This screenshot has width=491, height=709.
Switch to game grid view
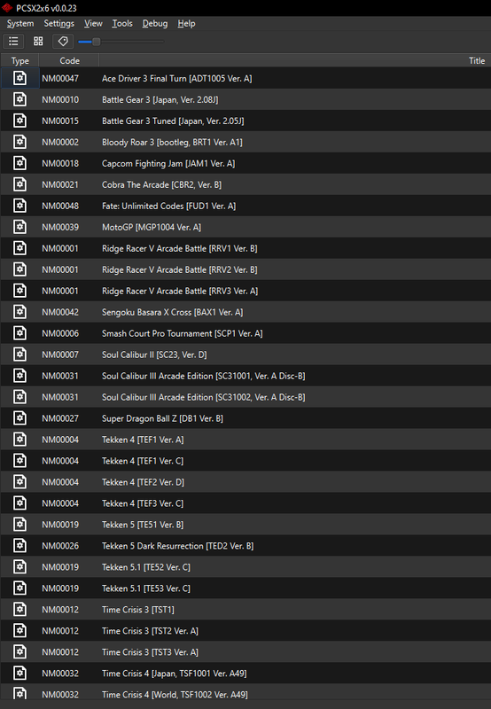pos(38,42)
